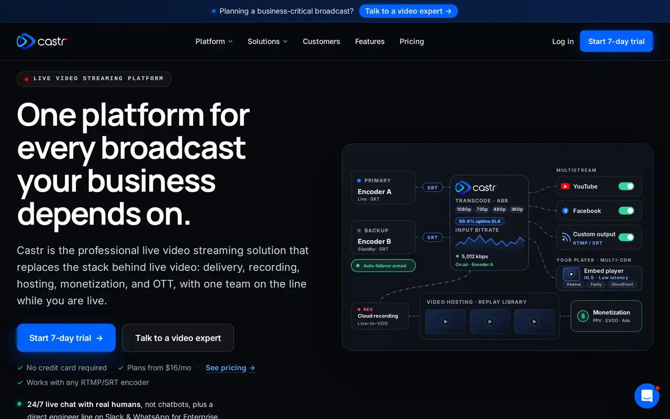
Task: Select the 480p transcode chip
Action: pos(499,210)
